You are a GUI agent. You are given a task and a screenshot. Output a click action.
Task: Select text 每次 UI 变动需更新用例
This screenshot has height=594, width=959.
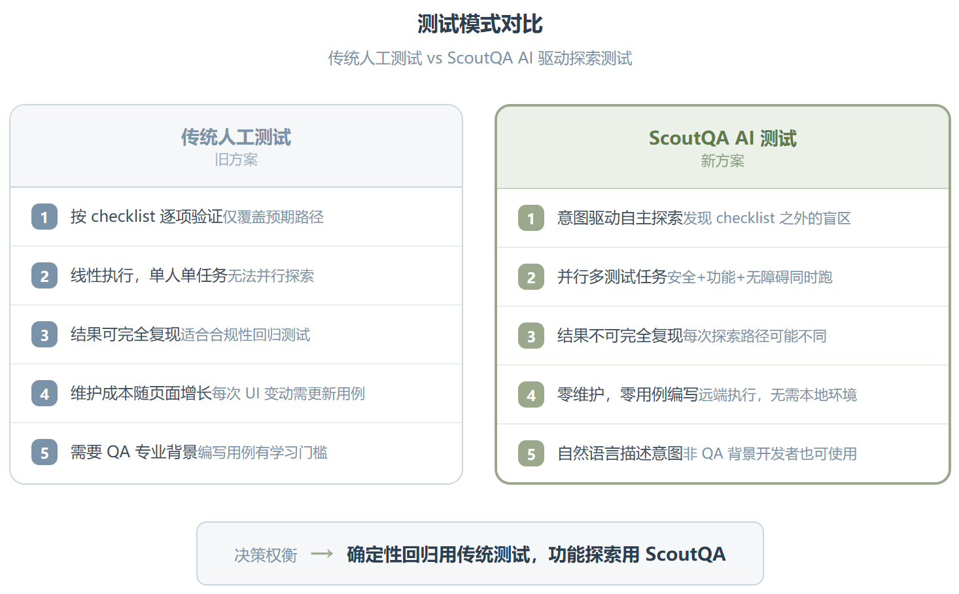(x=288, y=394)
